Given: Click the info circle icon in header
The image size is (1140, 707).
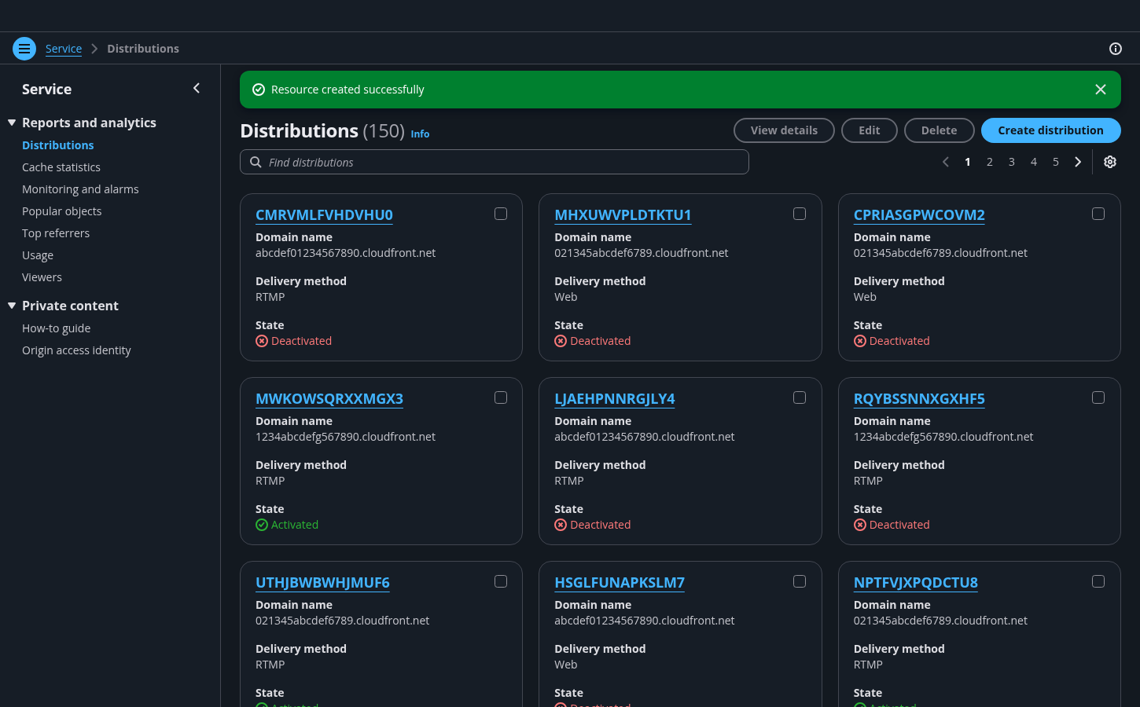Looking at the screenshot, I should click(1115, 49).
